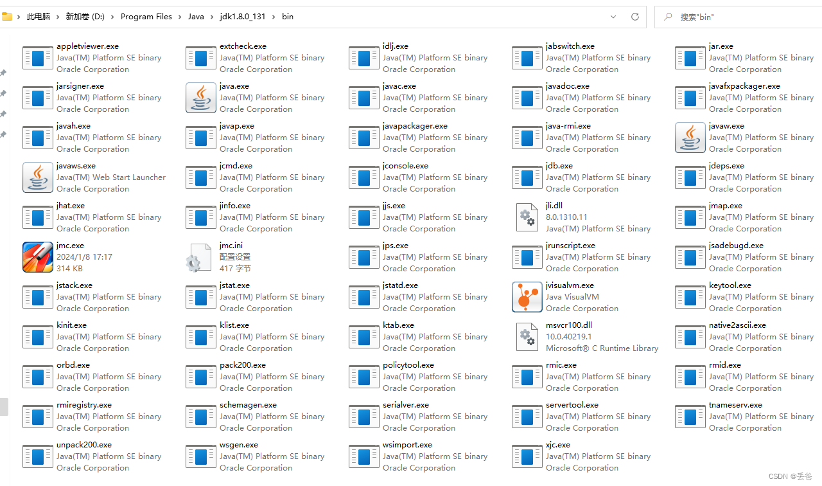Jump to the Java breadcrumb folder
Screen dimensions: 822x486
point(196,17)
